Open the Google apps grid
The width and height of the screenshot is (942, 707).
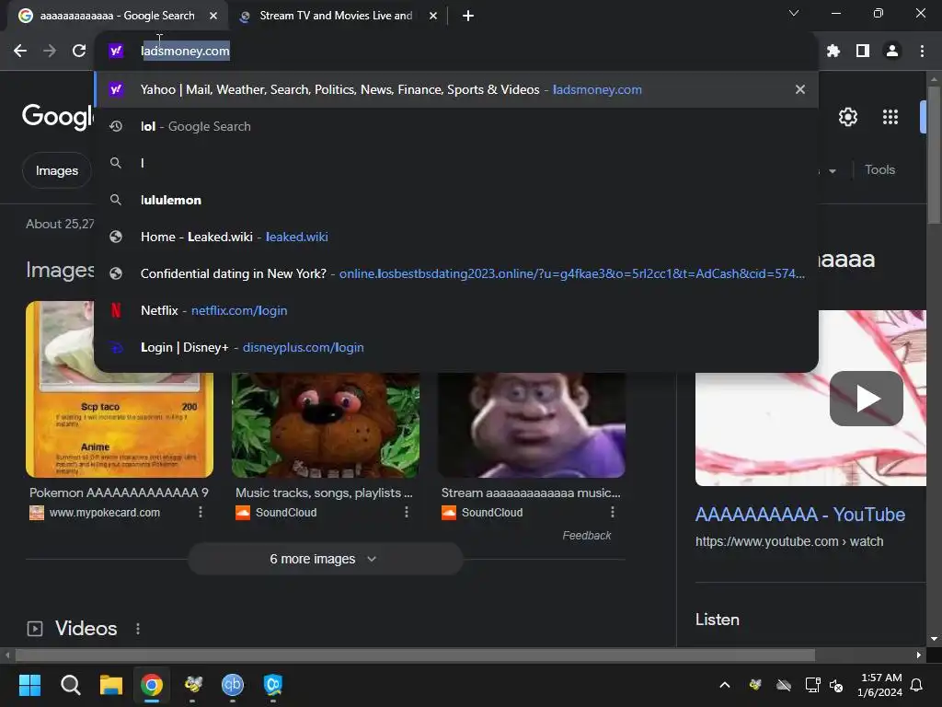pos(890,117)
